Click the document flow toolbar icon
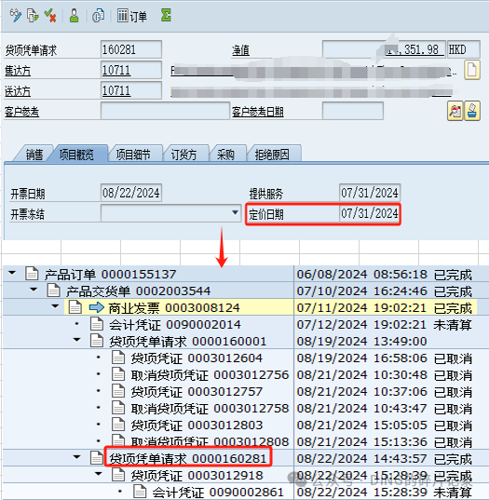Image resolution: width=489 pixels, height=500 pixels. pos(98,15)
